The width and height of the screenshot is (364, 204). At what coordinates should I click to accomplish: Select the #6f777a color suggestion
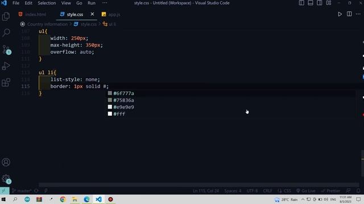(231, 93)
